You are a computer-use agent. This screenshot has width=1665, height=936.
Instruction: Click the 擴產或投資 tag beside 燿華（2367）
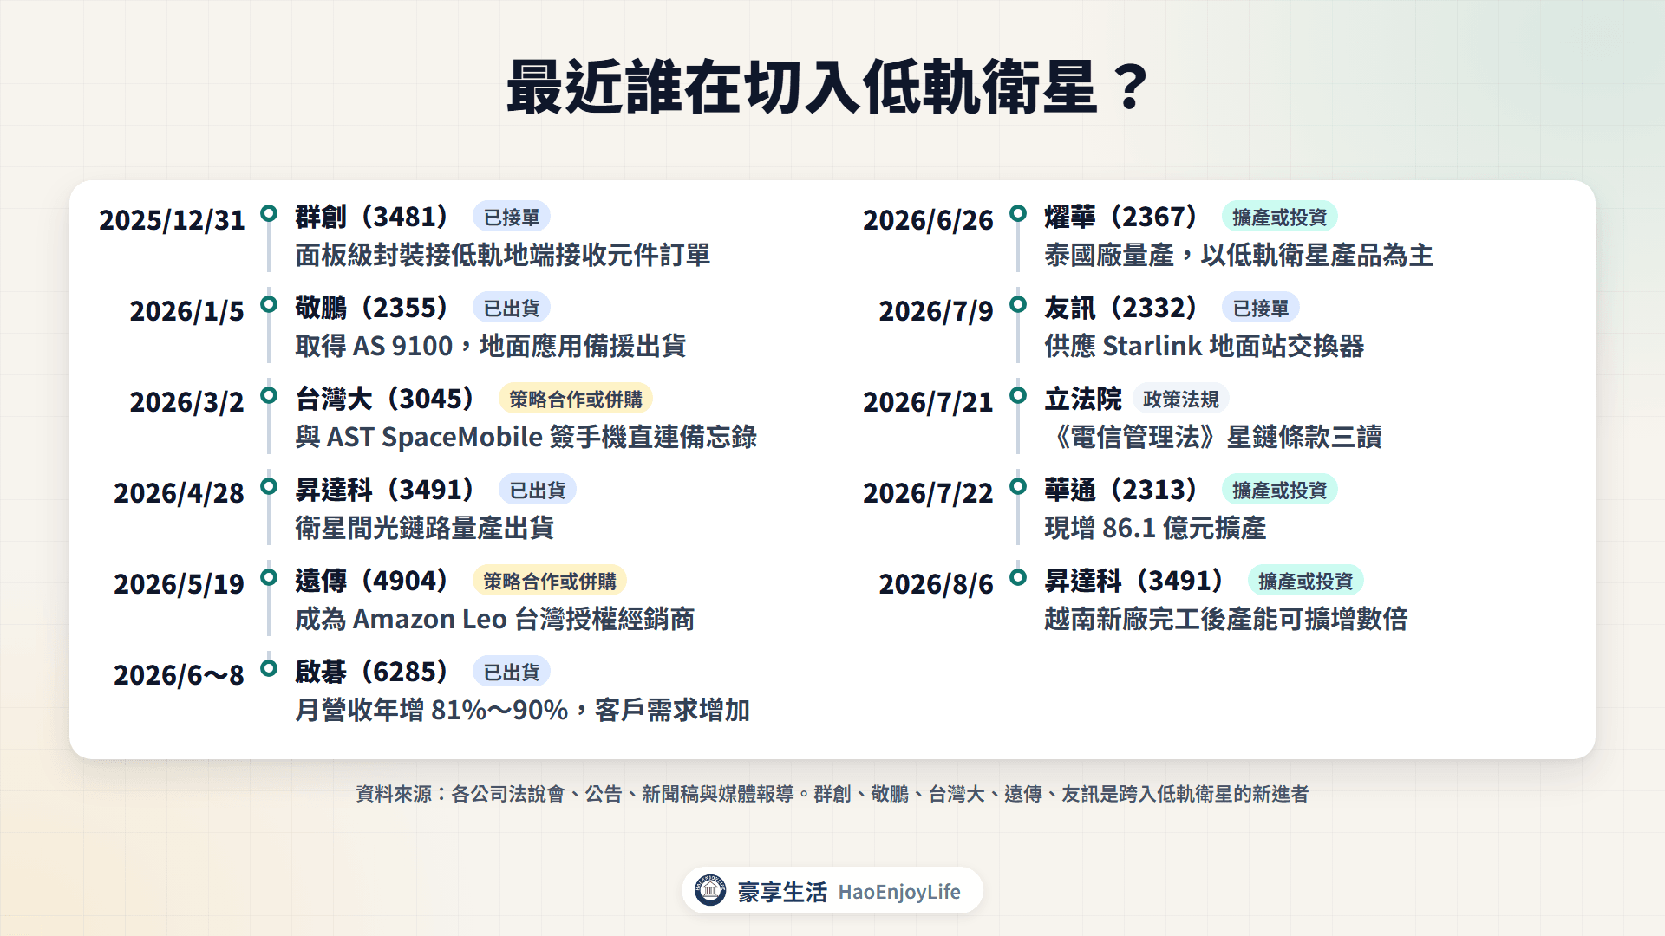pos(1280,217)
